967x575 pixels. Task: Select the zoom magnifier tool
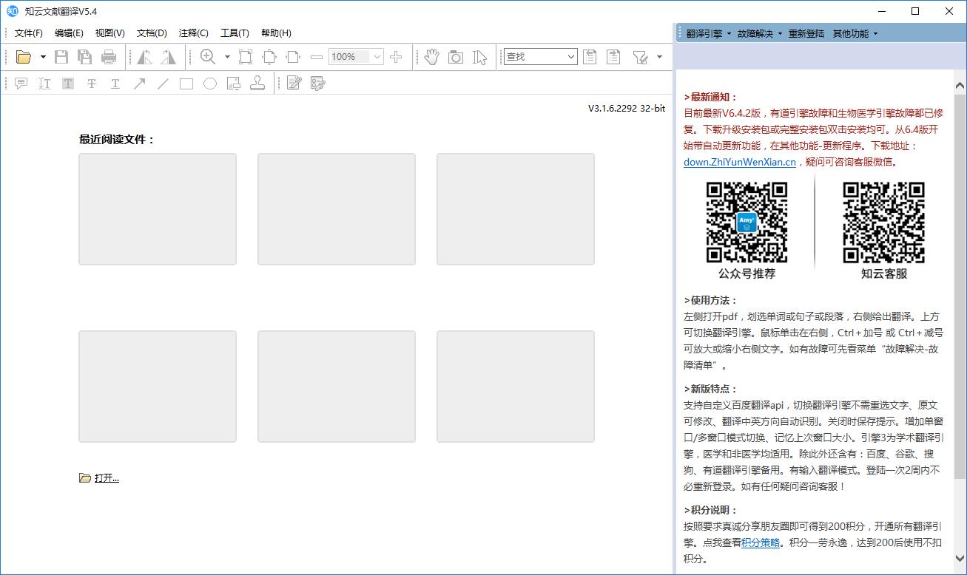[x=208, y=57]
